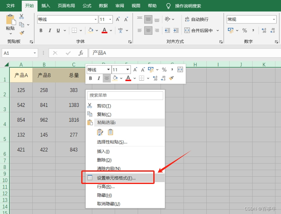Click the 搜索菜单 search field
The image size is (281, 214).
[125, 95]
